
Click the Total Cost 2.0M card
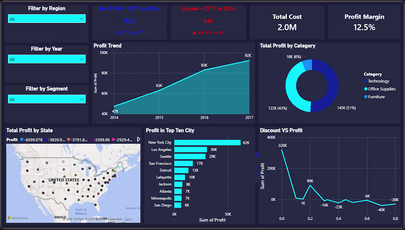pyautogui.click(x=287, y=22)
